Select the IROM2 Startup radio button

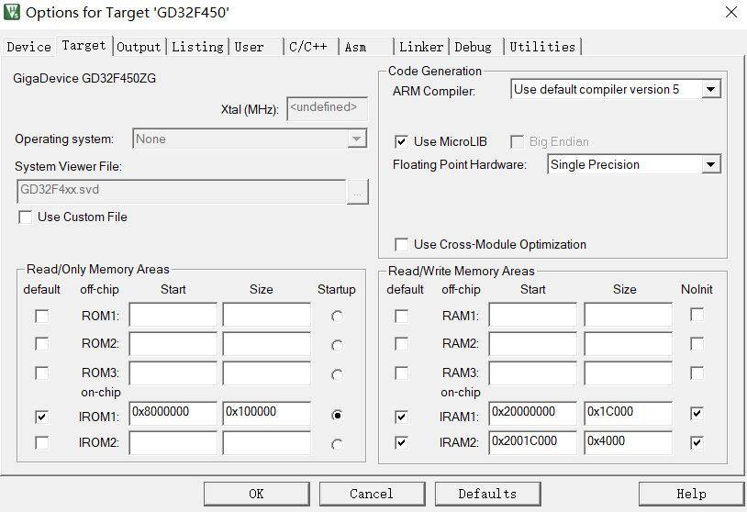[x=338, y=444]
